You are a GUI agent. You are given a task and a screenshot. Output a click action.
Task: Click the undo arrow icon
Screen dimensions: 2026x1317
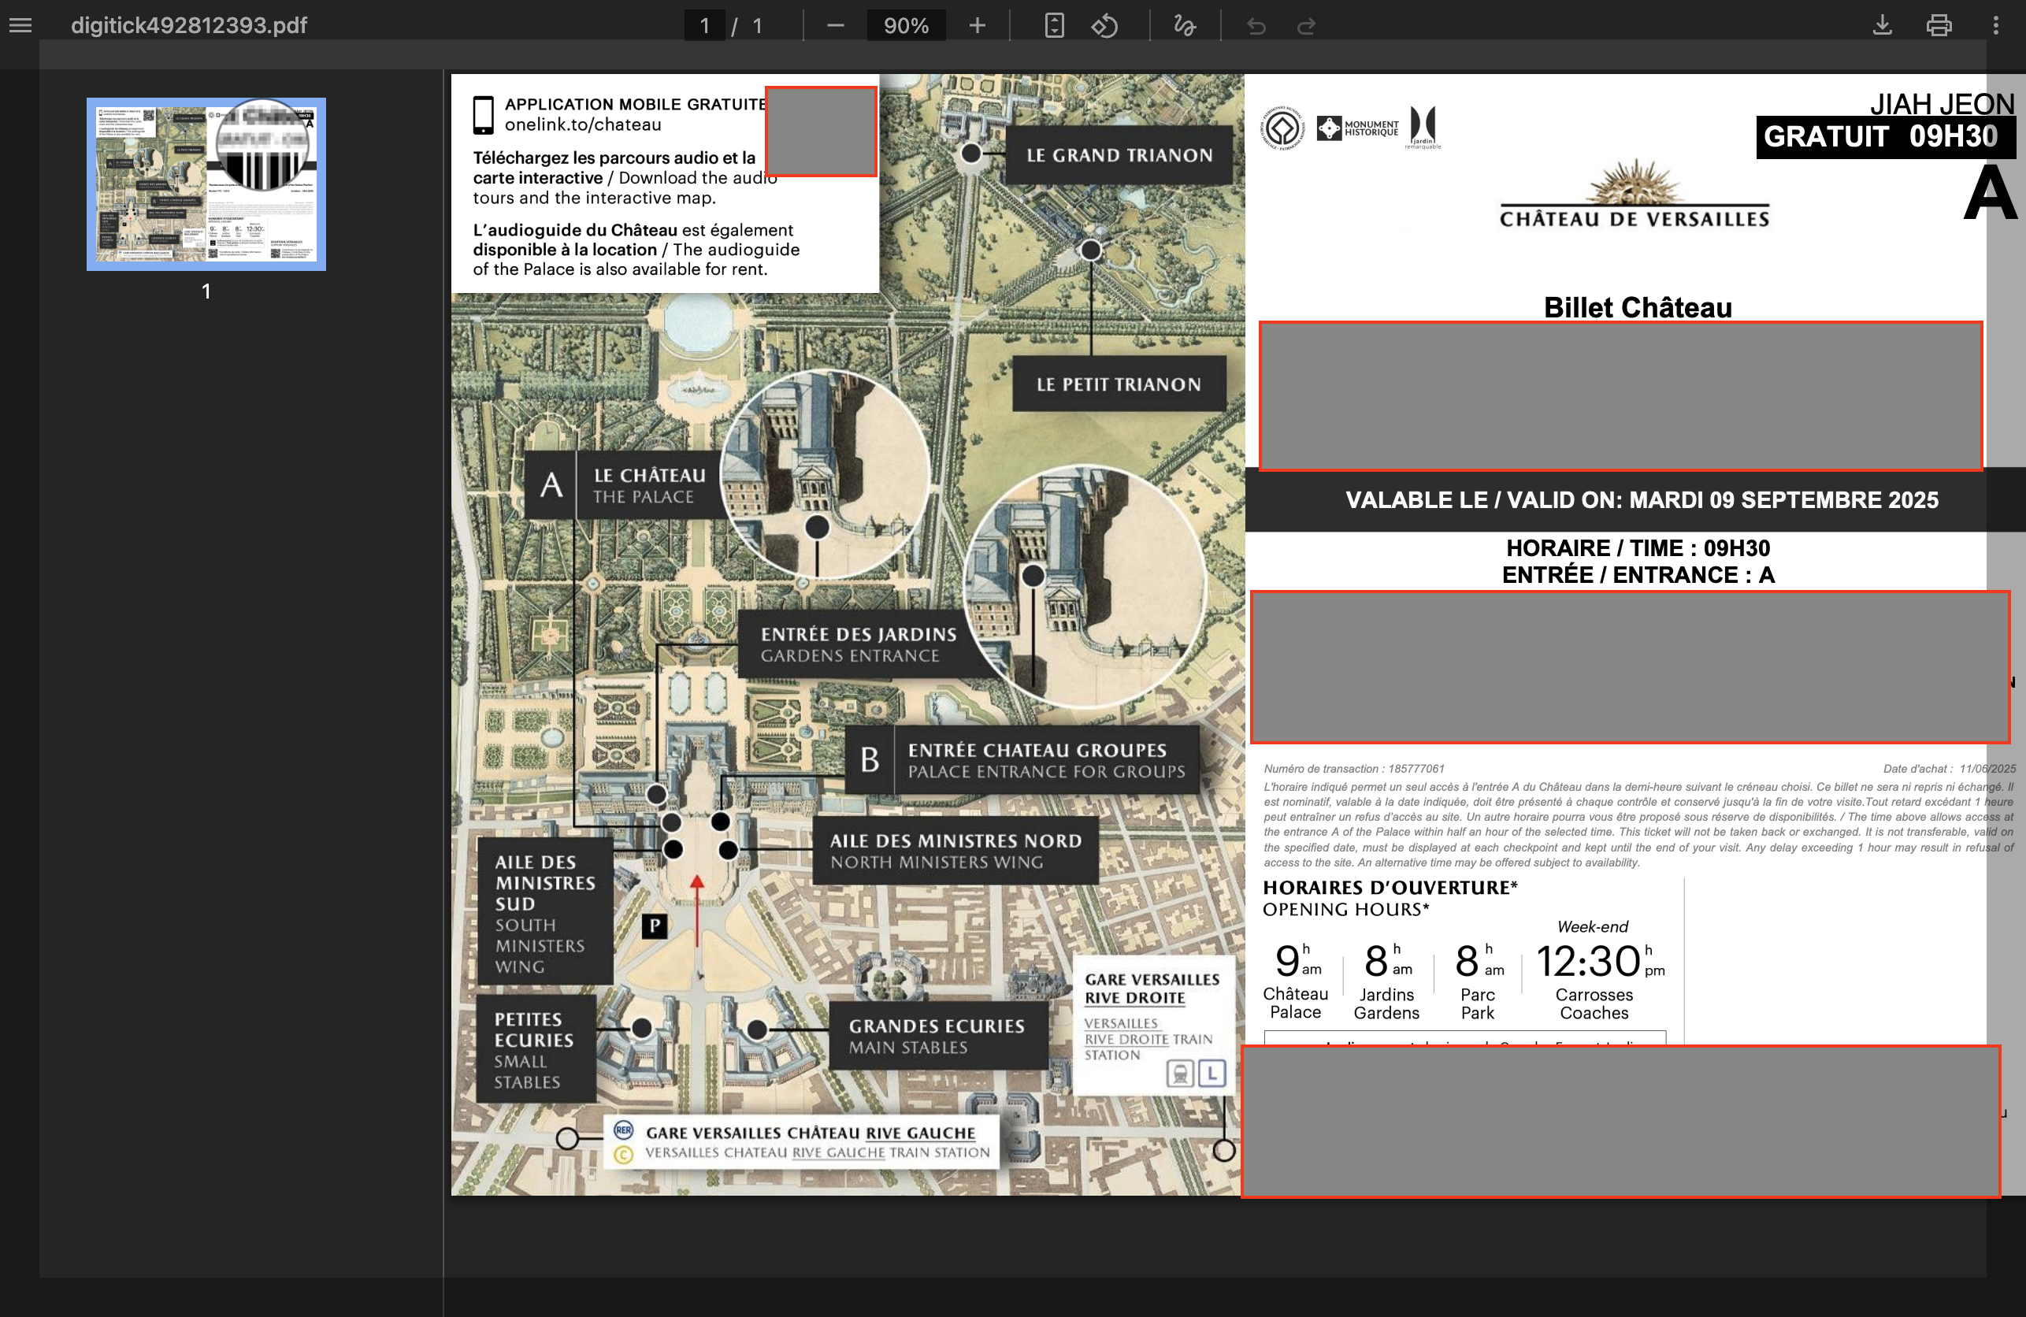[x=1256, y=27]
